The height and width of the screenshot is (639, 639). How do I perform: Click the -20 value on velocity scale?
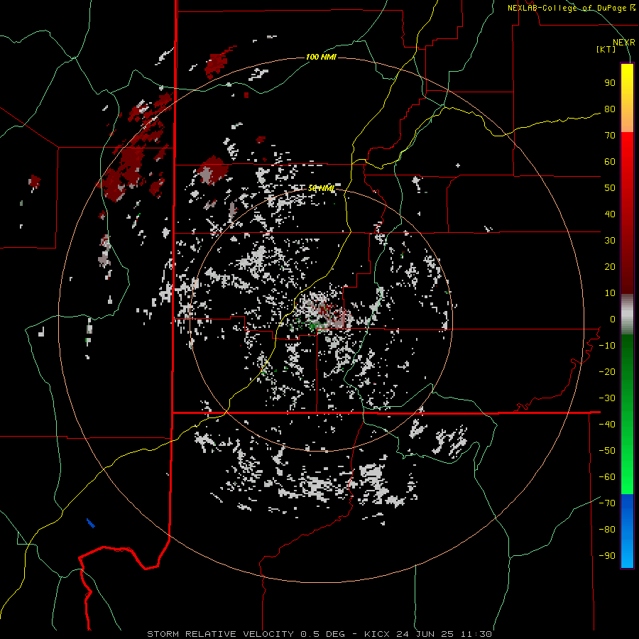pyautogui.click(x=607, y=371)
